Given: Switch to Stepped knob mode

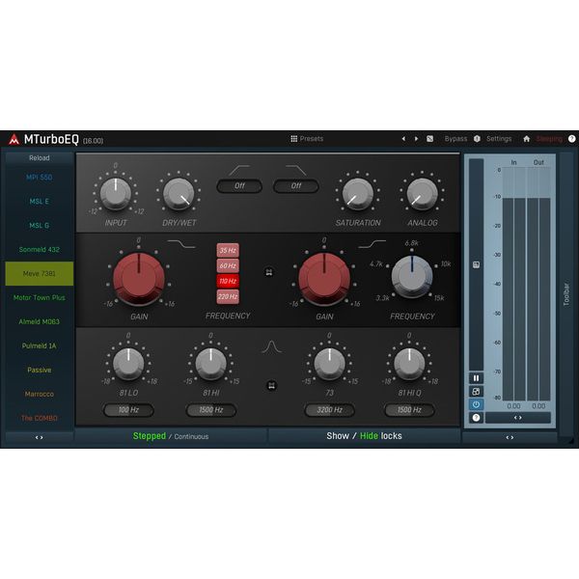Looking at the screenshot, I should pos(150,436).
